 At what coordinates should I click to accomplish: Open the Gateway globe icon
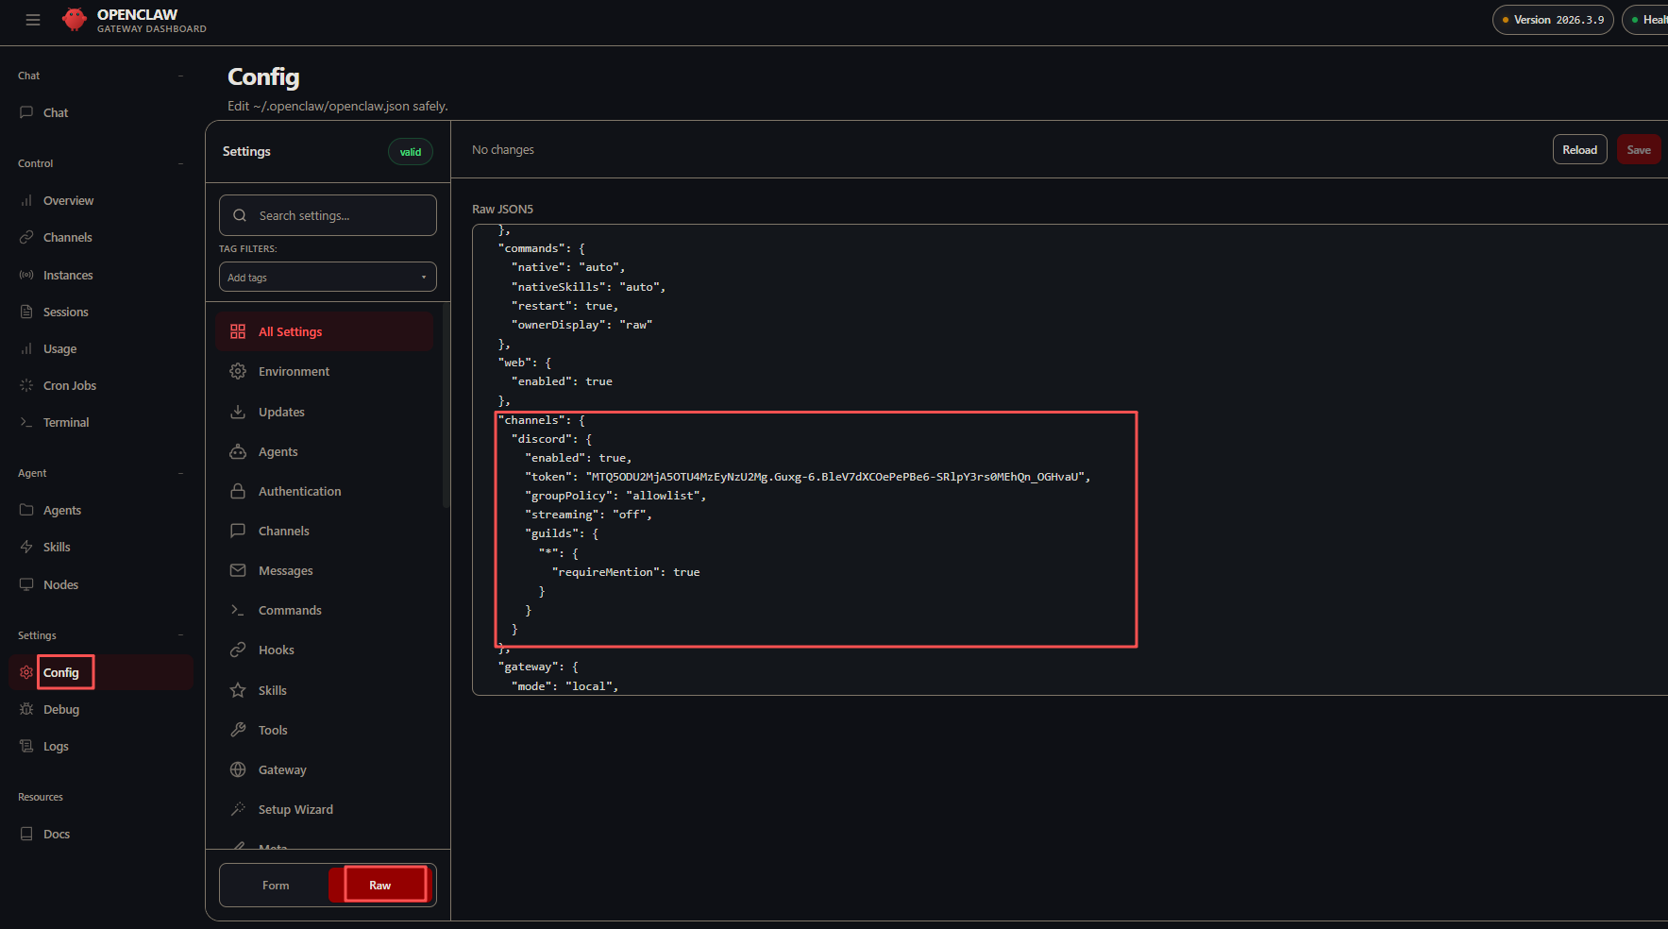[x=238, y=769]
